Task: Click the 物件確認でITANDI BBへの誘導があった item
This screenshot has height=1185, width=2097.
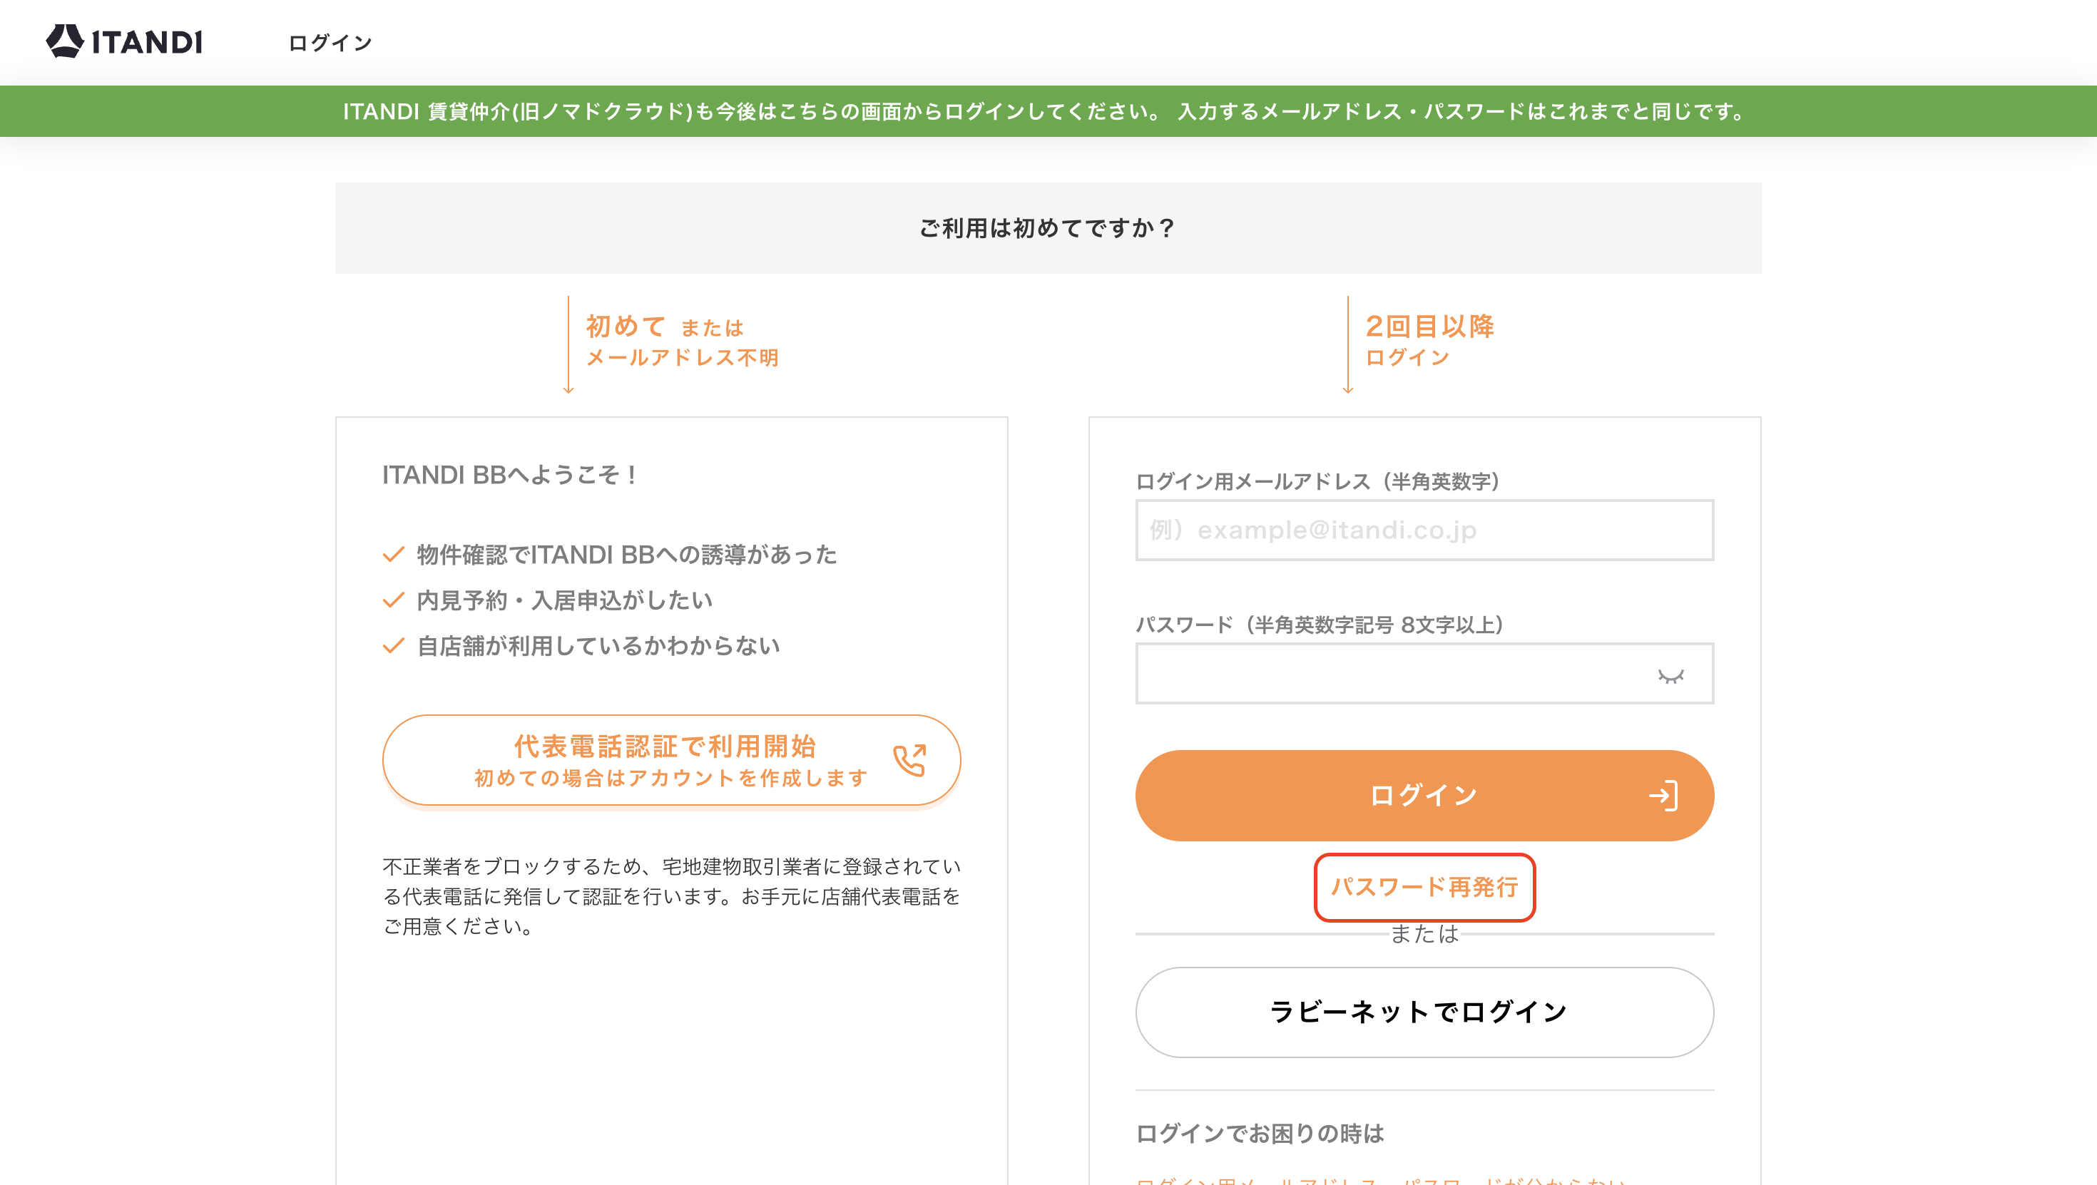Action: [x=610, y=554]
